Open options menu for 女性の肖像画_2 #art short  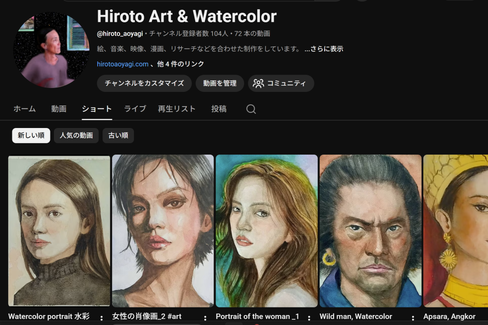[x=205, y=317]
